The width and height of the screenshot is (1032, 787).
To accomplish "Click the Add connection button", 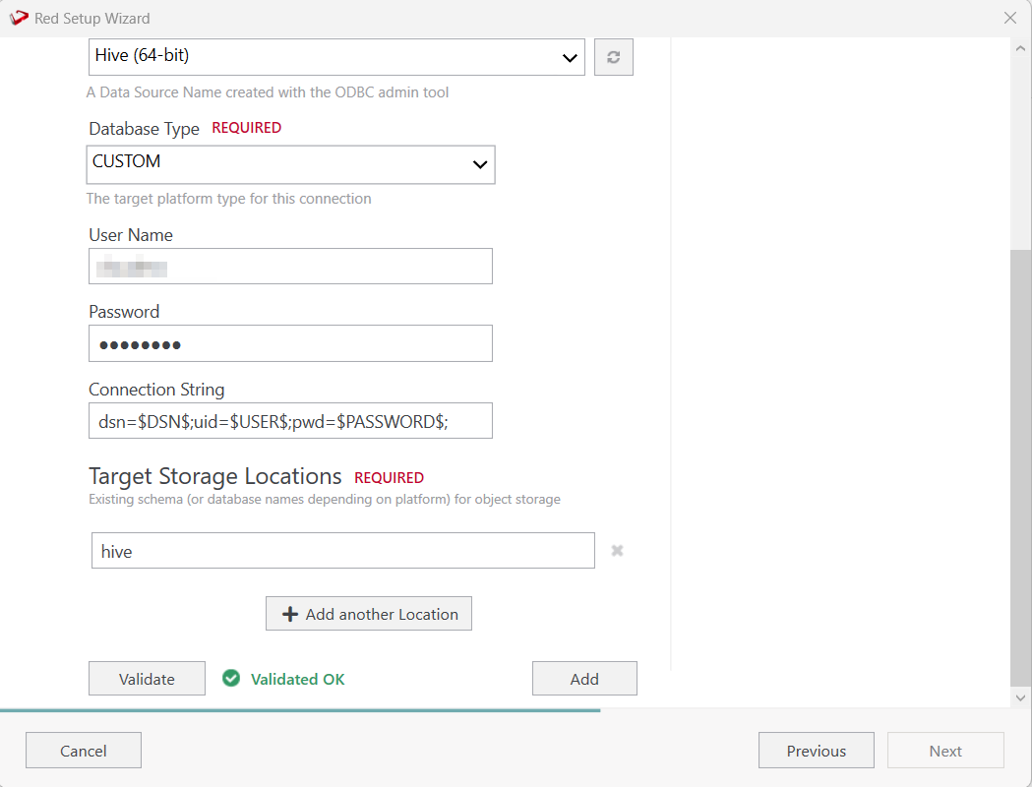I will (584, 679).
